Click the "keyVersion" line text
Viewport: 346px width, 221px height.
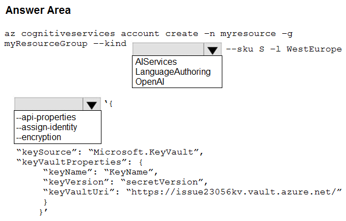125,182
